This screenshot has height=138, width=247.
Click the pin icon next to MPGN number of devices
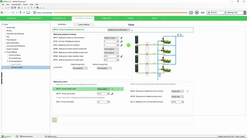tap(121, 41)
